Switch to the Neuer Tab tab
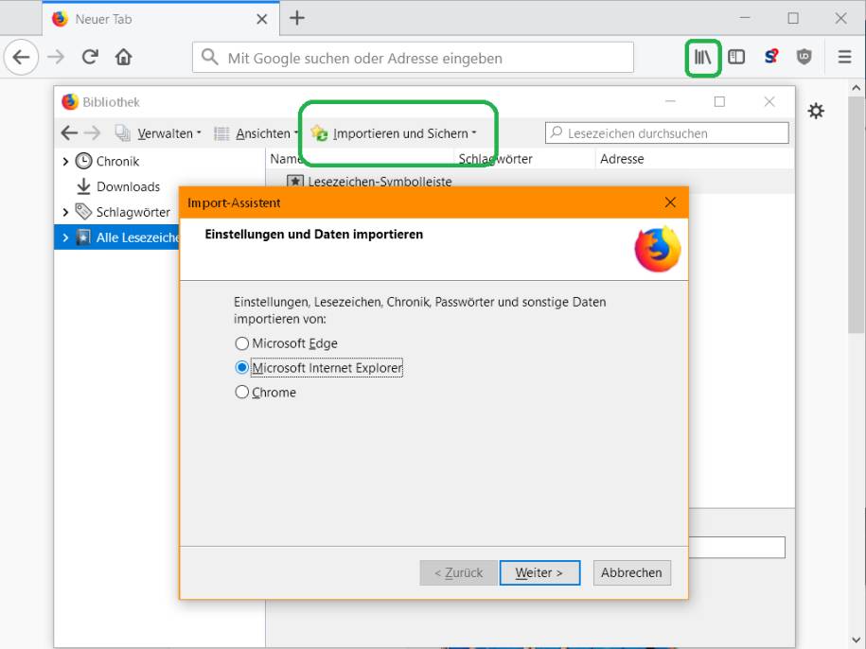866x649 pixels. [160, 19]
